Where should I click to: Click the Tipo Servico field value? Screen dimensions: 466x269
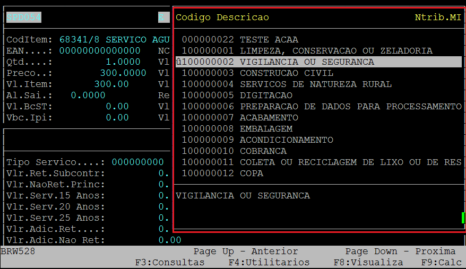coord(137,162)
